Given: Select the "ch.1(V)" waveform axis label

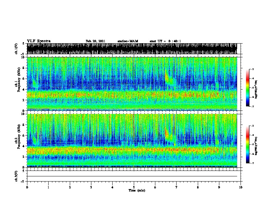Looking at the screenshot, I should click(16, 49).
